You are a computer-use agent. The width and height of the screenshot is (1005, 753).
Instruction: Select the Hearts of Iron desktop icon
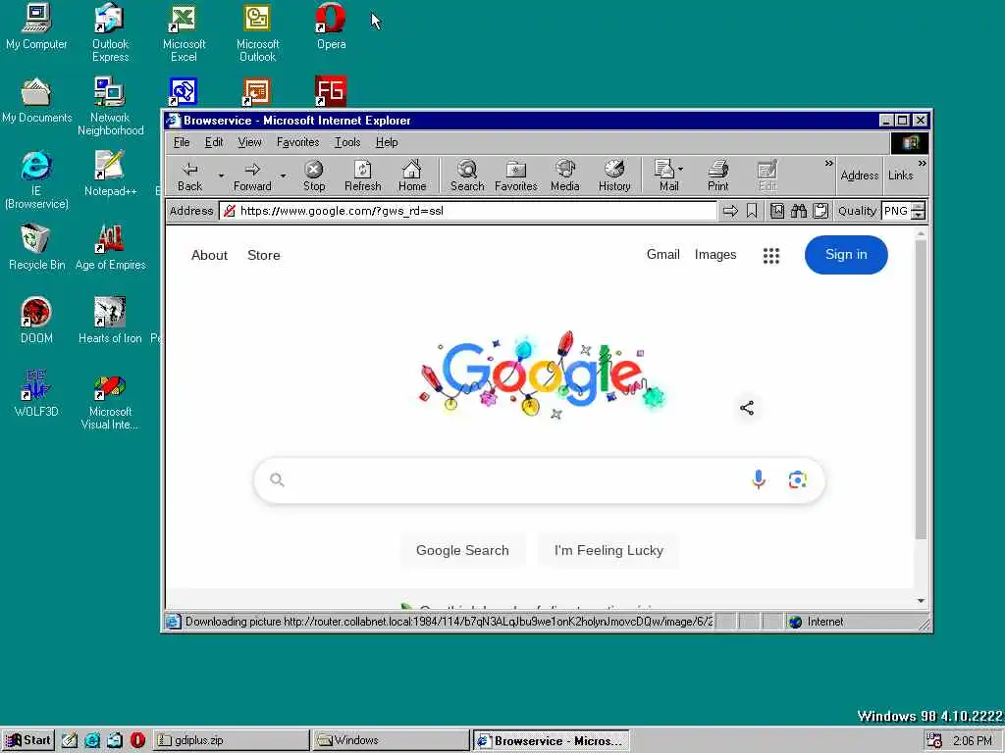[x=110, y=321]
